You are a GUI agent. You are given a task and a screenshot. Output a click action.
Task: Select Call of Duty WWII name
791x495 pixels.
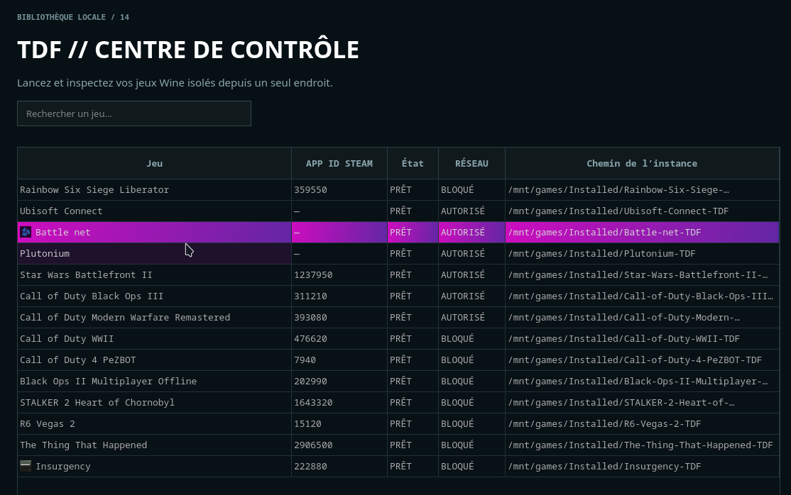click(67, 338)
